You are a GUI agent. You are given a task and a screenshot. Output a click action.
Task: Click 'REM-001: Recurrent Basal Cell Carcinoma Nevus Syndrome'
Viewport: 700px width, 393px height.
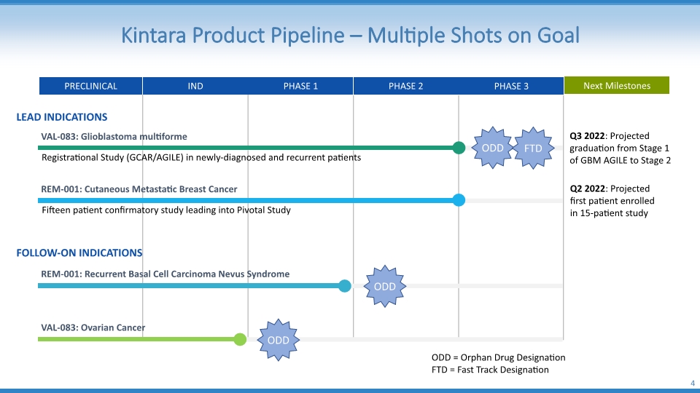click(166, 274)
